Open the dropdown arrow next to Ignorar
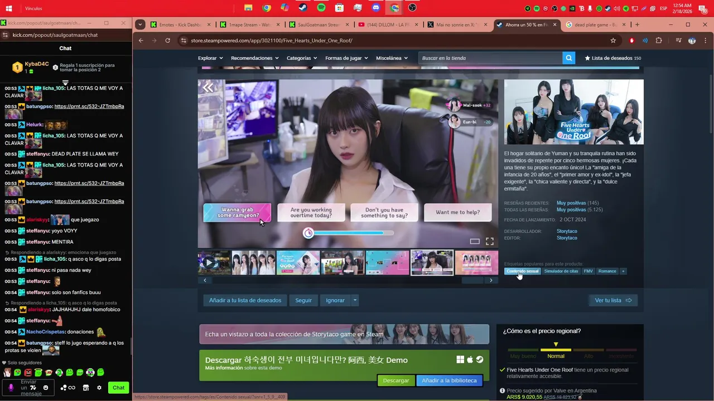 (x=355, y=300)
